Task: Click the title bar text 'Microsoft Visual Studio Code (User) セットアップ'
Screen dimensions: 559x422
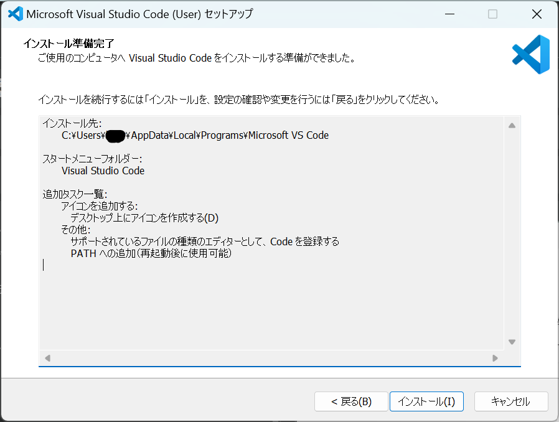Action: 139,14
